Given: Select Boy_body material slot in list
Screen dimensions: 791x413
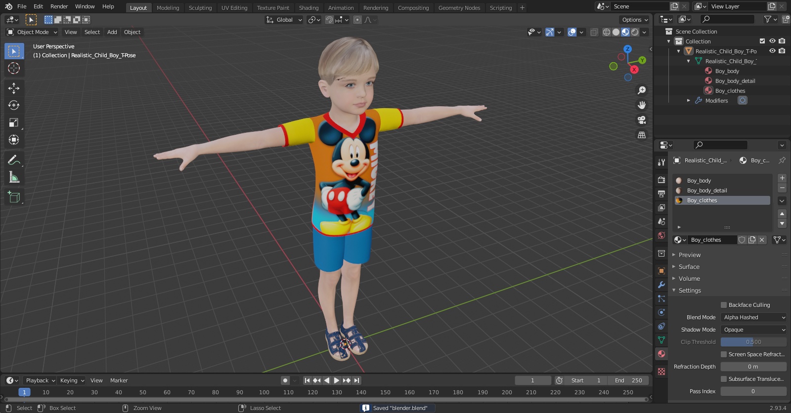Looking at the screenshot, I should point(722,181).
